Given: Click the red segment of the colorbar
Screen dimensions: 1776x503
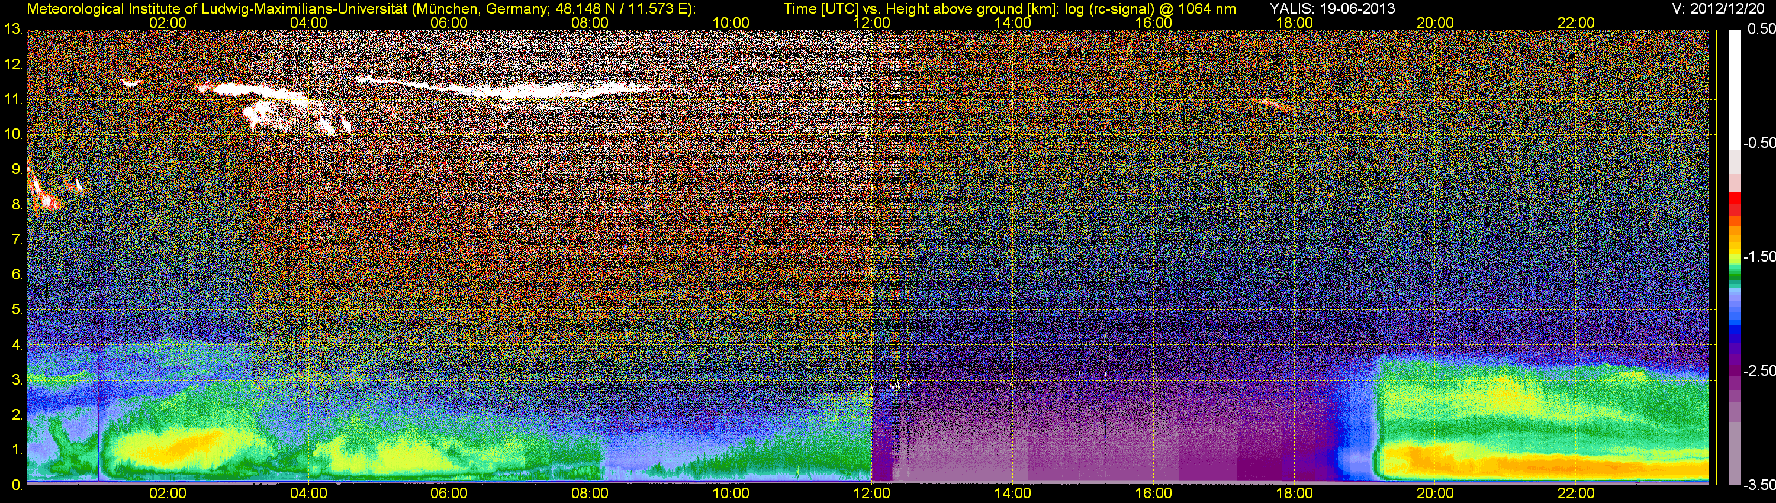Looking at the screenshot, I should tap(1734, 198).
